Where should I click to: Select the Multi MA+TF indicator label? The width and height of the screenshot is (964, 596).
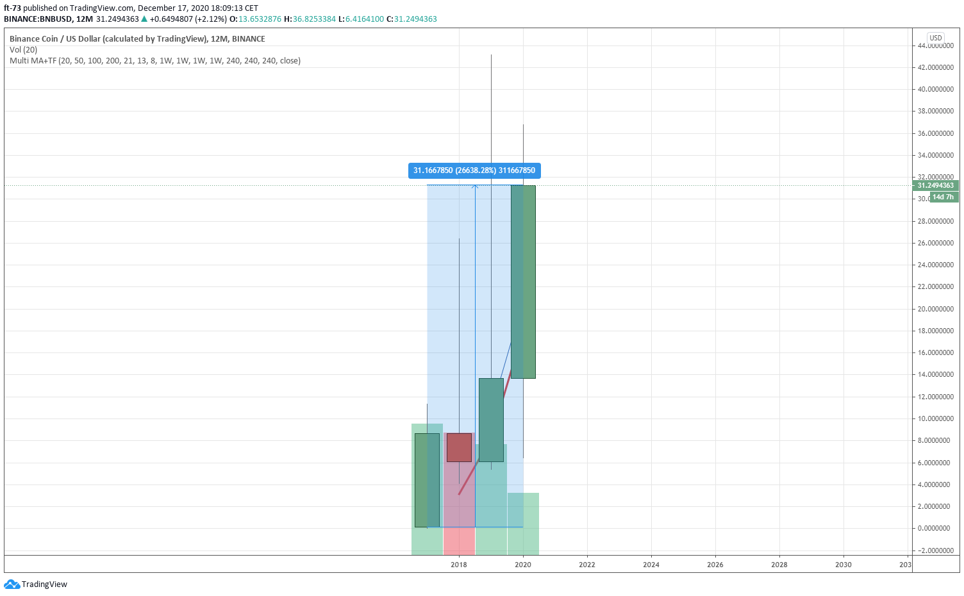(x=155, y=60)
